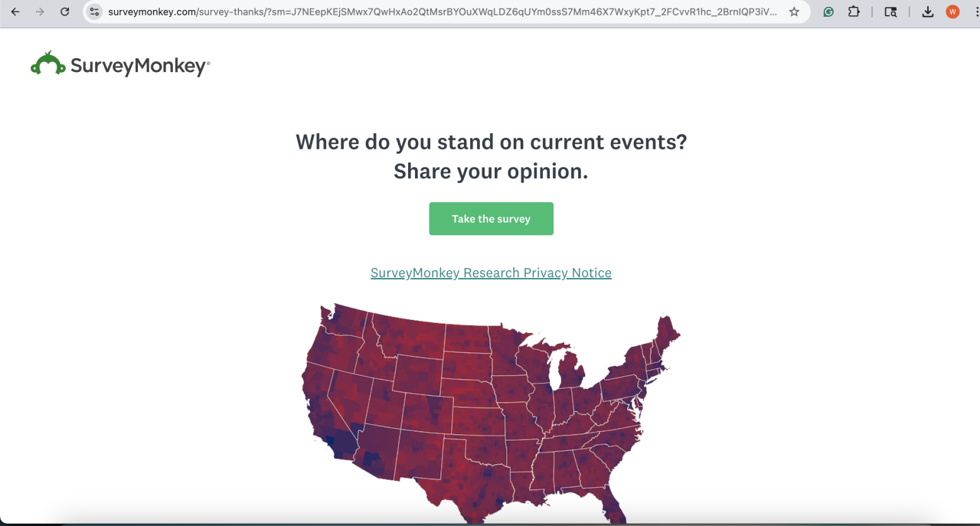Click the browser forward arrow
980x526 pixels.
click(40, 12)
